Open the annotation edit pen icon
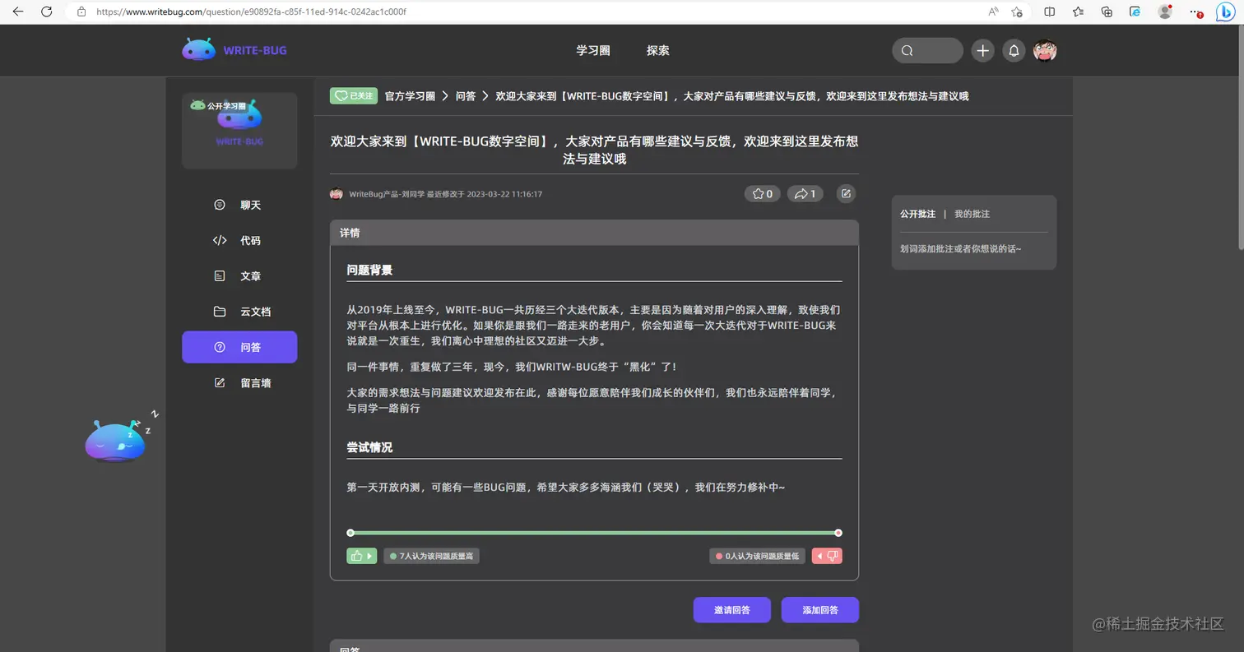This screenshot has width=1244, height=652. pyautogui.click(x=846, y=193)
